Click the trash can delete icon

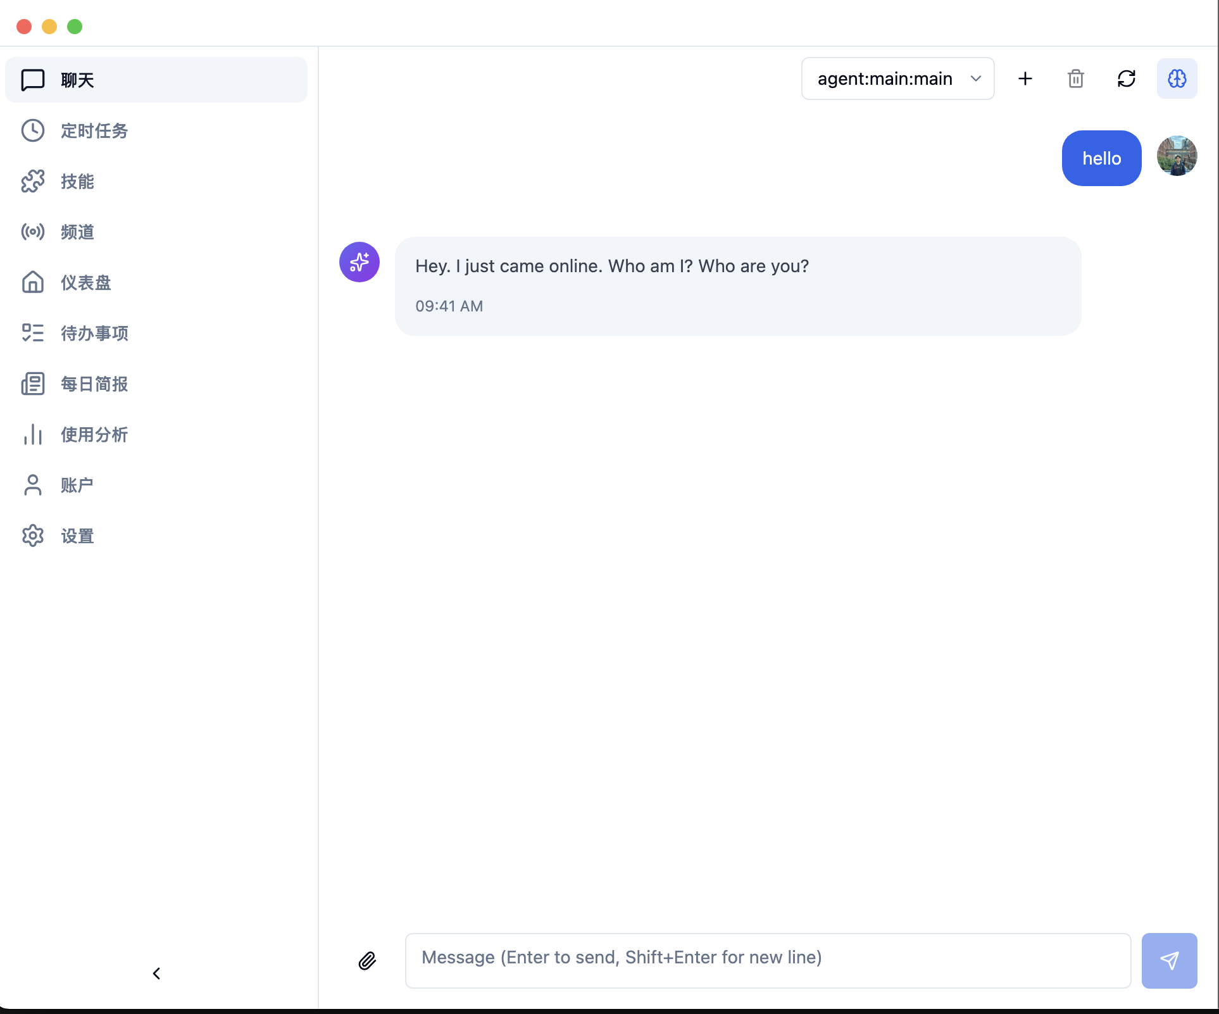point(1075,78)
